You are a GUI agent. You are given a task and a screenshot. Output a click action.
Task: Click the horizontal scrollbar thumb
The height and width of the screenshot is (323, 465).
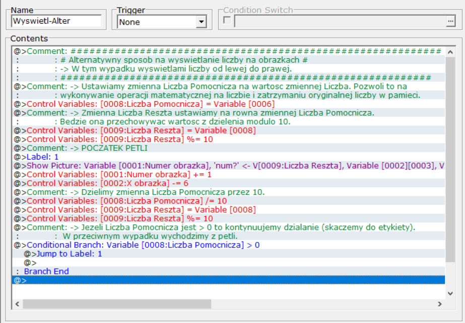tap(117, 304)
